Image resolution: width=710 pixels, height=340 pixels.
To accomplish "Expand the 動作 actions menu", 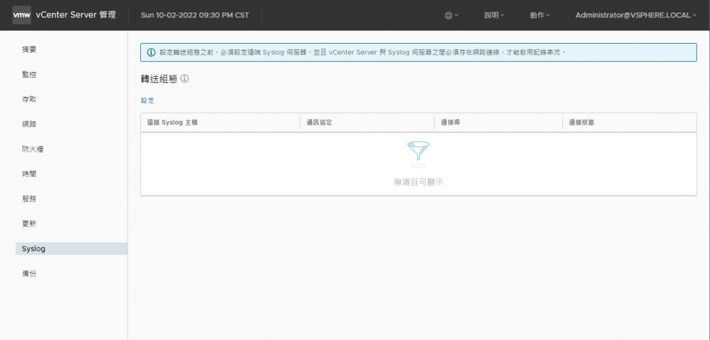I will pos(539,15).
